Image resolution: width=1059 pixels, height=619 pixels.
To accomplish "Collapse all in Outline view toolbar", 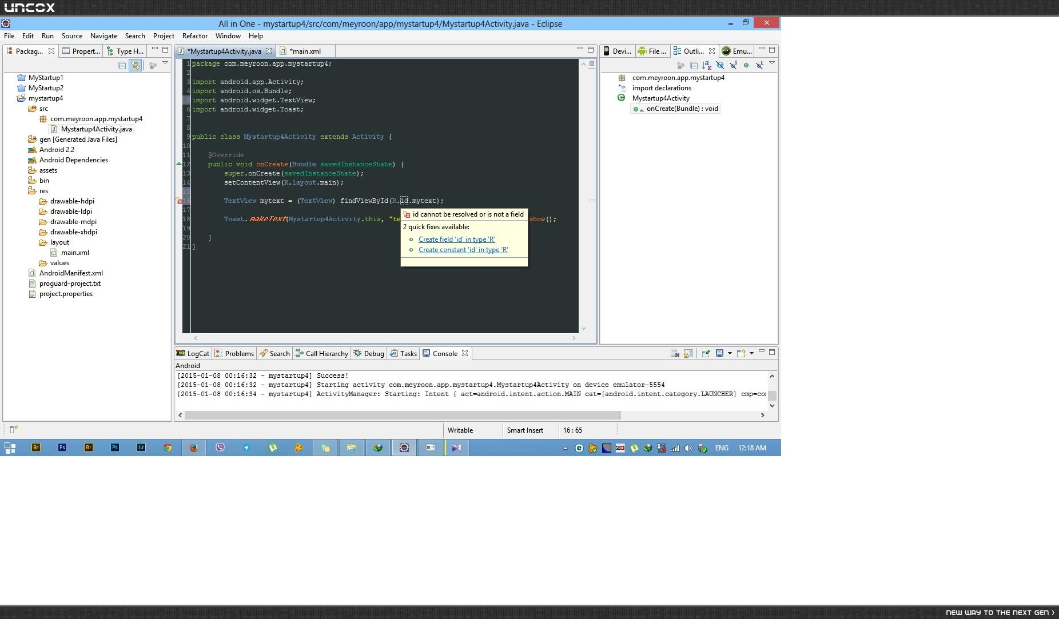I will click(694, 66).
